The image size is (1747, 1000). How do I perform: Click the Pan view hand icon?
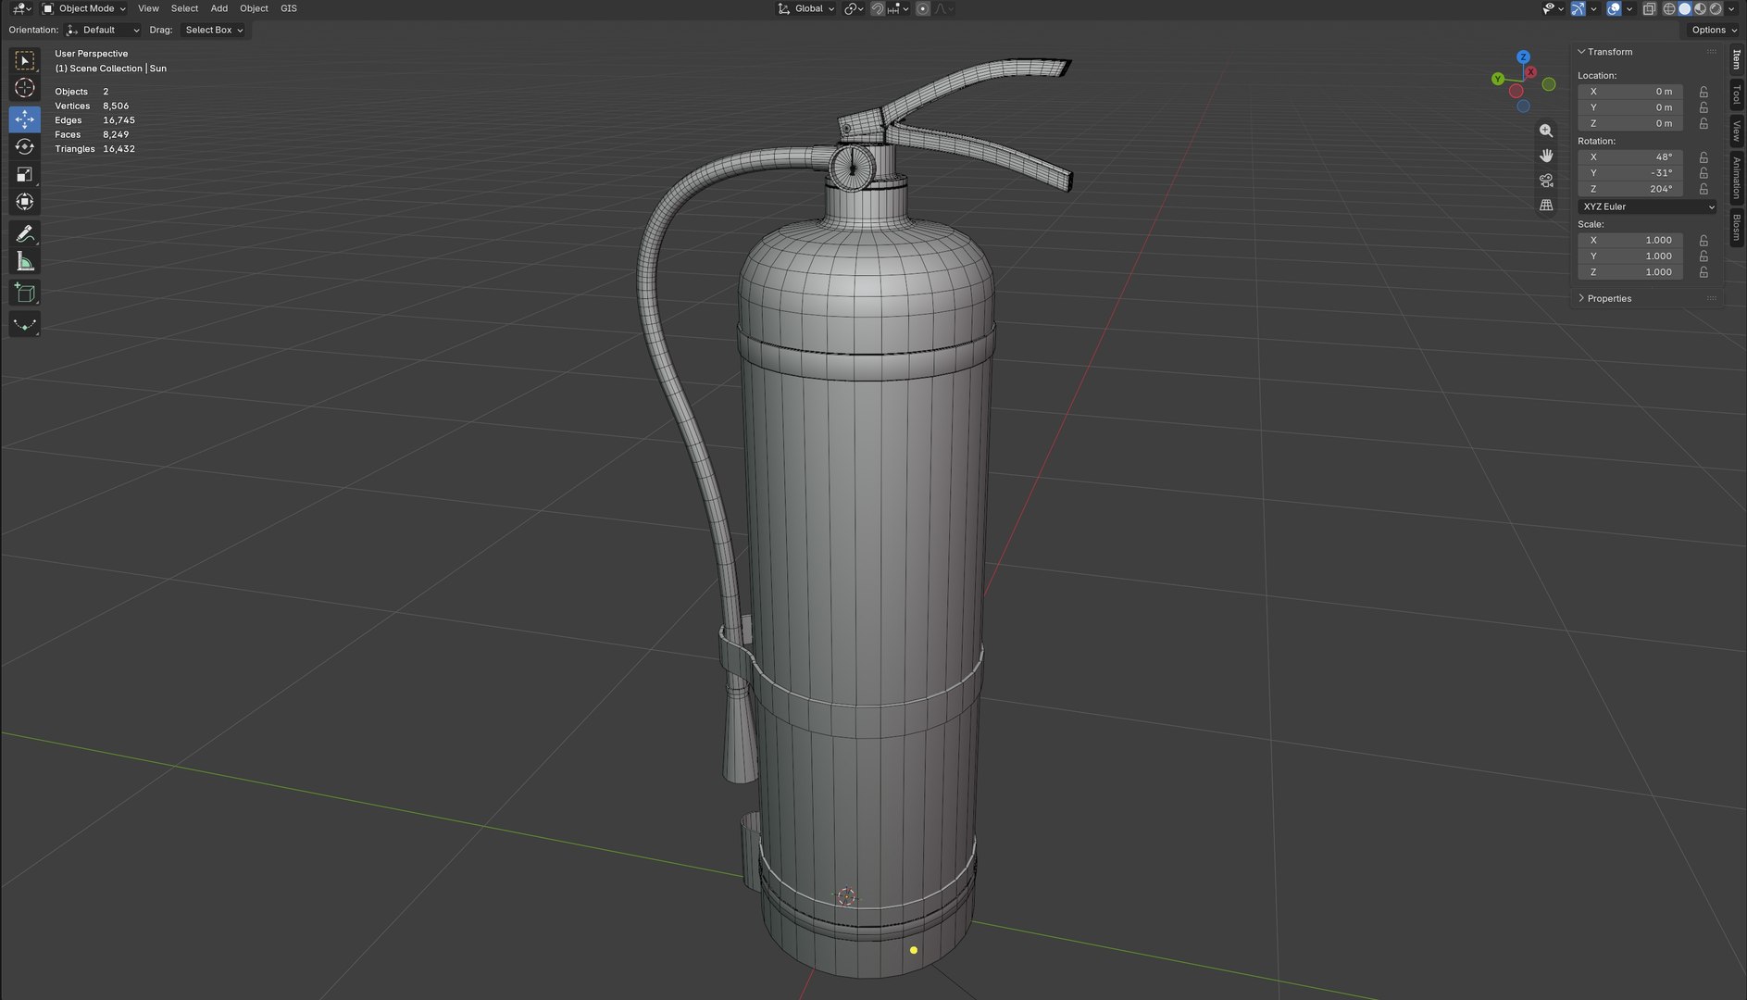(1546, 156)
